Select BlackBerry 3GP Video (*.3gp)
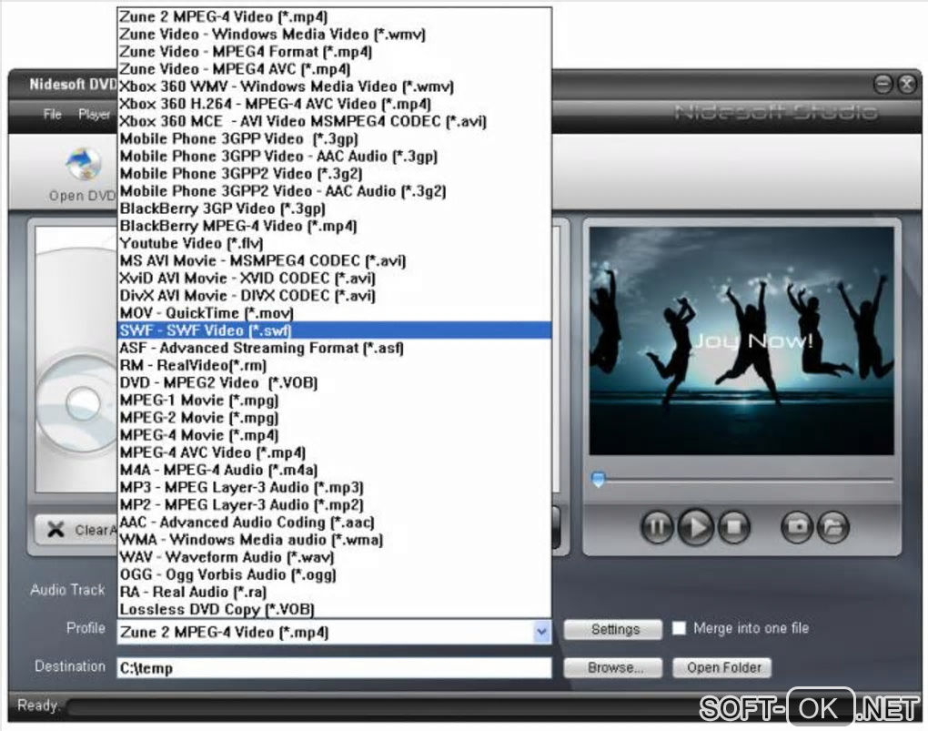 point(335,208)
